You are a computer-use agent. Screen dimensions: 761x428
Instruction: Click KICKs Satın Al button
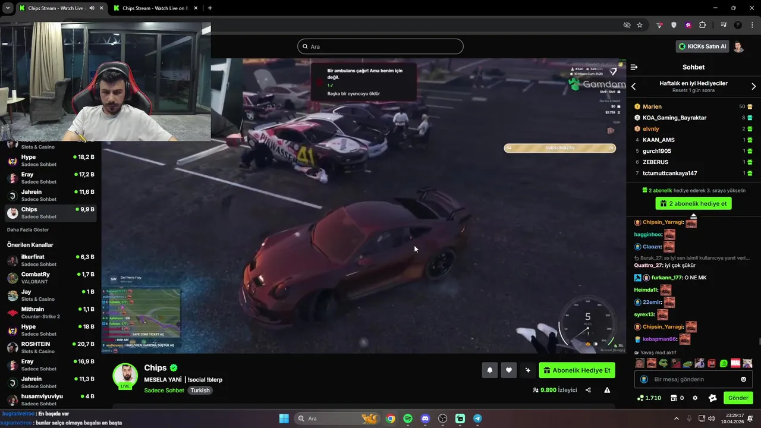pyautogui.click(x=703, y=46)
